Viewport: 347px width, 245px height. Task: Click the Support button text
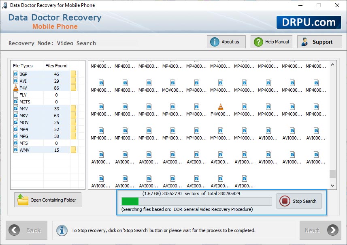click(322, 42)
